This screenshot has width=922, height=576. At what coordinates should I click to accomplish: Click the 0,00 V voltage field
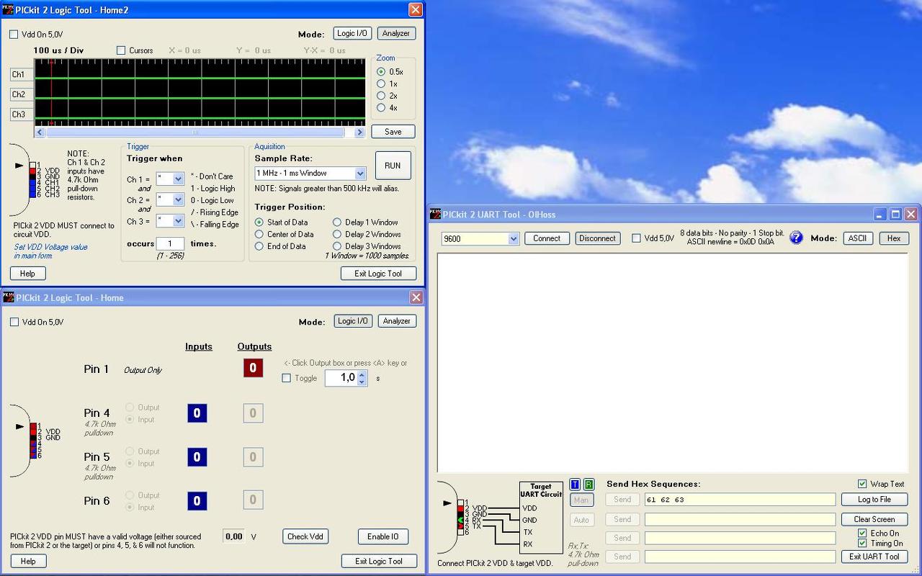click(233, 536)
